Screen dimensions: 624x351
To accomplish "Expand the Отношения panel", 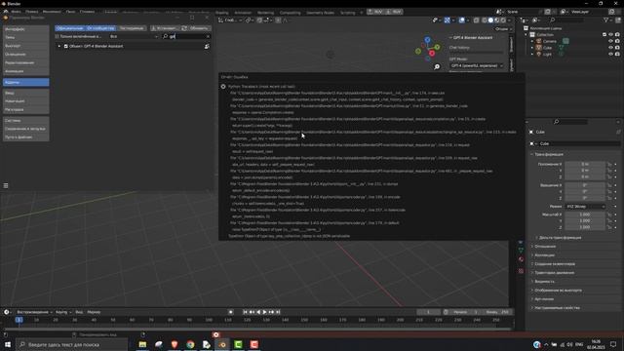I will coord(544,247).
